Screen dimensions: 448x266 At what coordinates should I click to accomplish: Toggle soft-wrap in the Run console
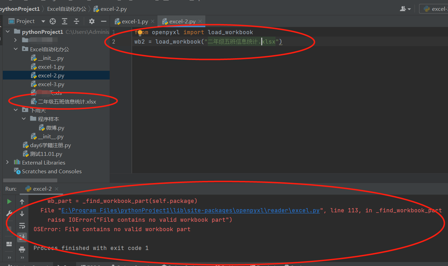pyautogui.click(x=22, y=225)
